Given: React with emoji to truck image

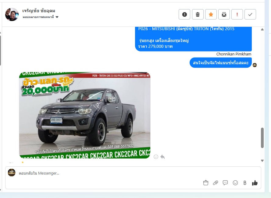Looking at the screenshot, I should [156, 157].
